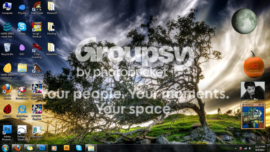Select the Riding Star shortcut icon

coord(37,70)
